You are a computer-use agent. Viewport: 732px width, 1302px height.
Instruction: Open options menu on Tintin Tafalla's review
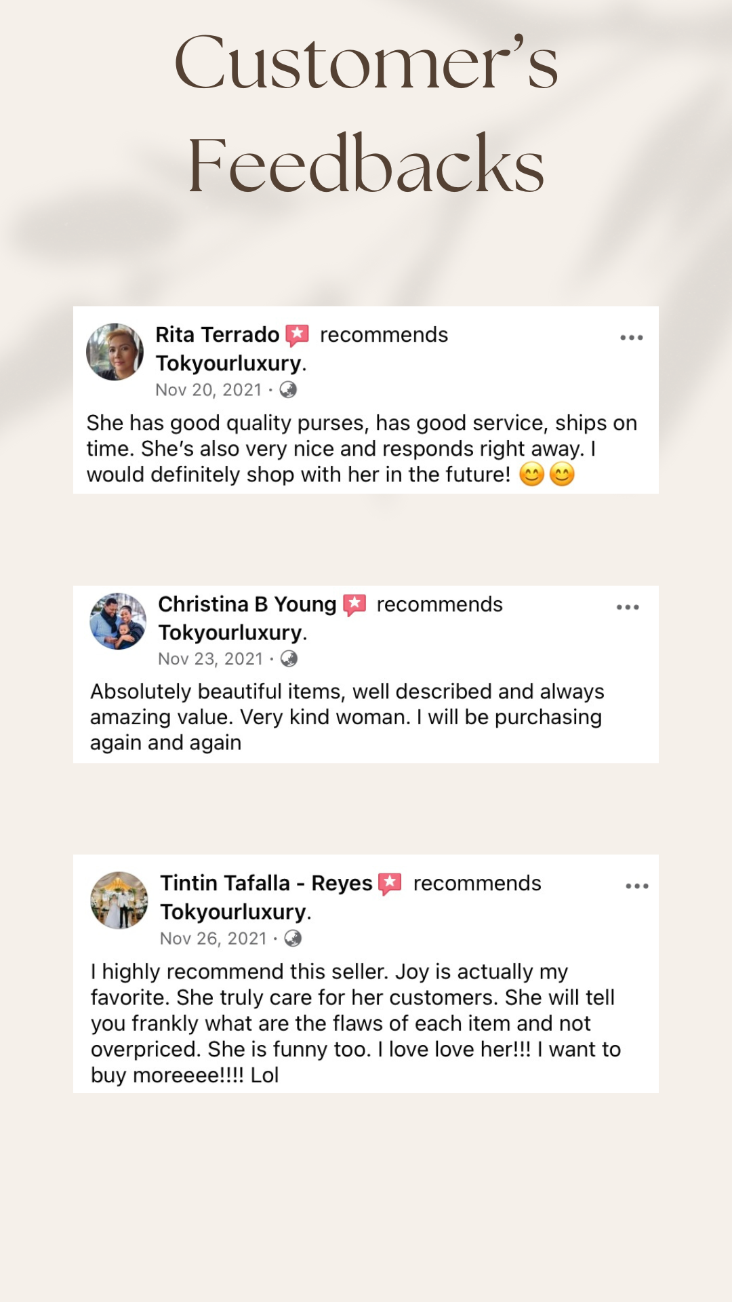pyautogui.click(x=636, y=886)
